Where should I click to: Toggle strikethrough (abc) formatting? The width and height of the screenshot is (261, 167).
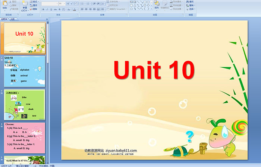tap(55, 9)
